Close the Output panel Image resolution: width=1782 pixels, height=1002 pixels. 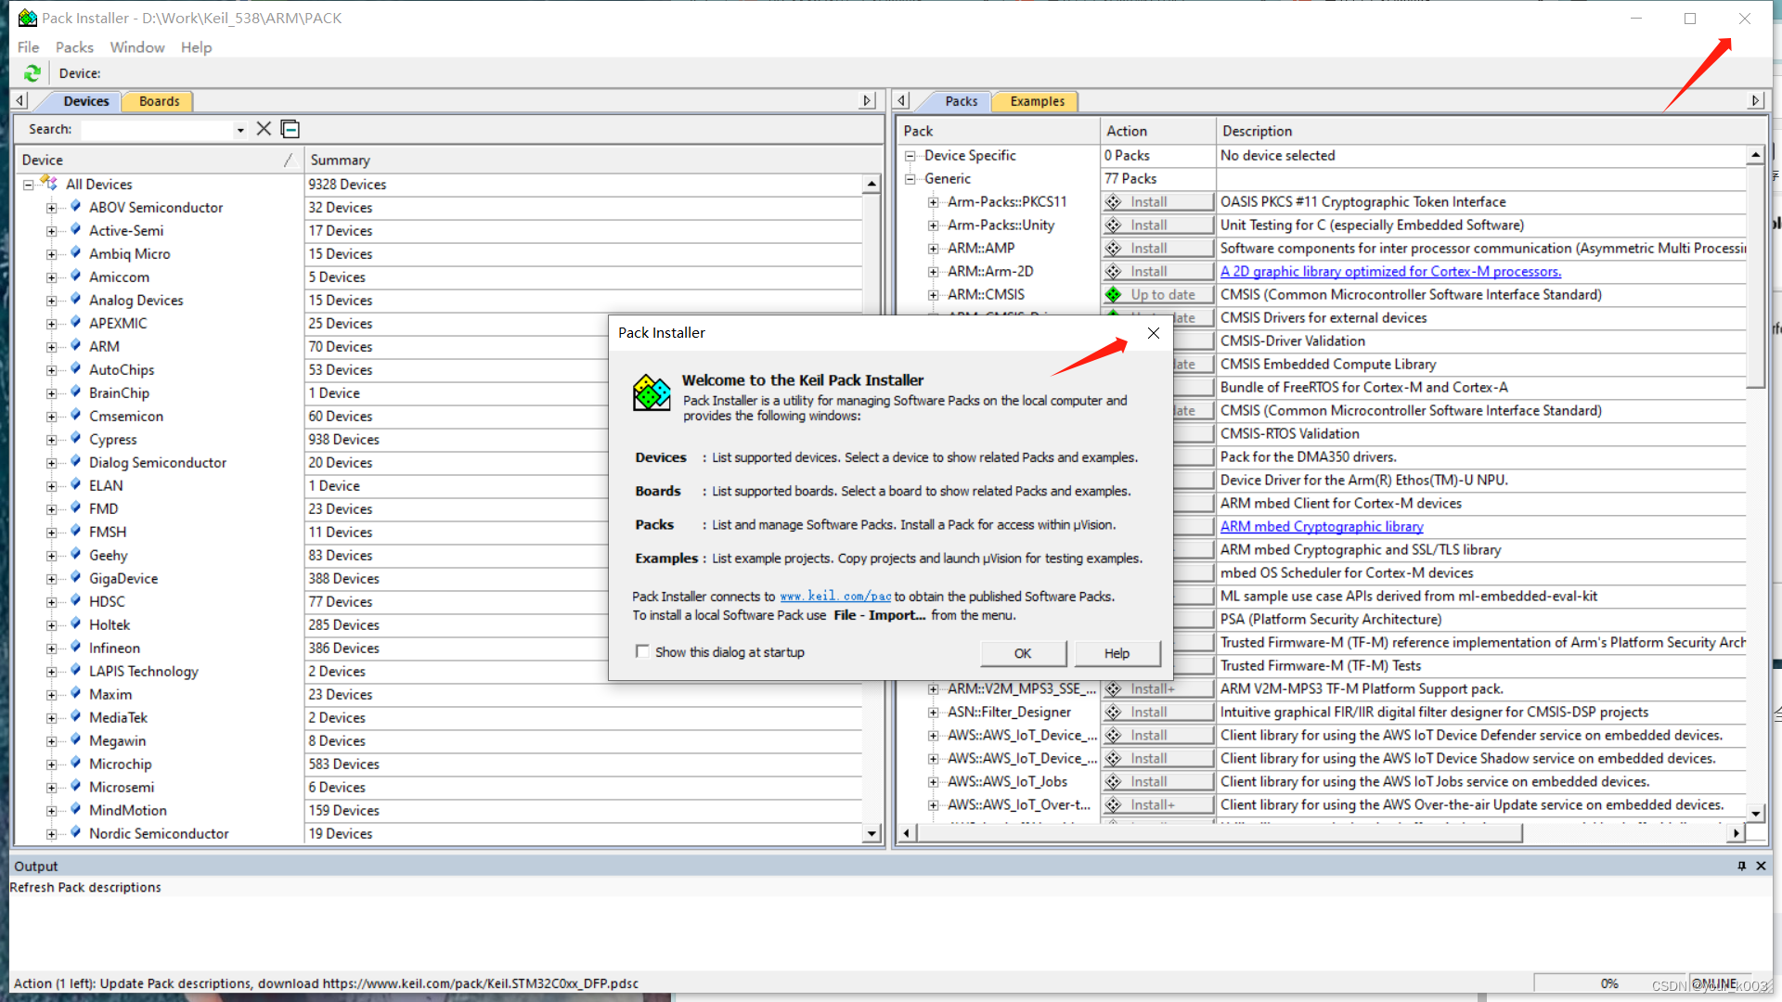(1761, 866)
